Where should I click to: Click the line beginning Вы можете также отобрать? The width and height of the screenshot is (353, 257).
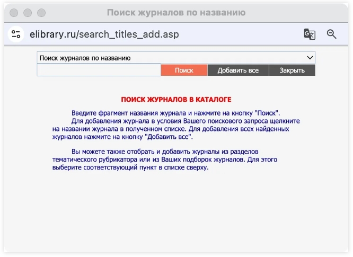pos(165,152)
